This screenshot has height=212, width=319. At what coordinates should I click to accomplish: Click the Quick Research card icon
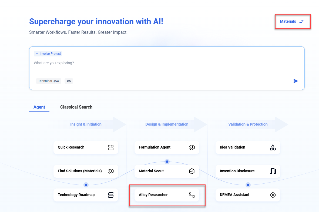(x=111, y=147)
